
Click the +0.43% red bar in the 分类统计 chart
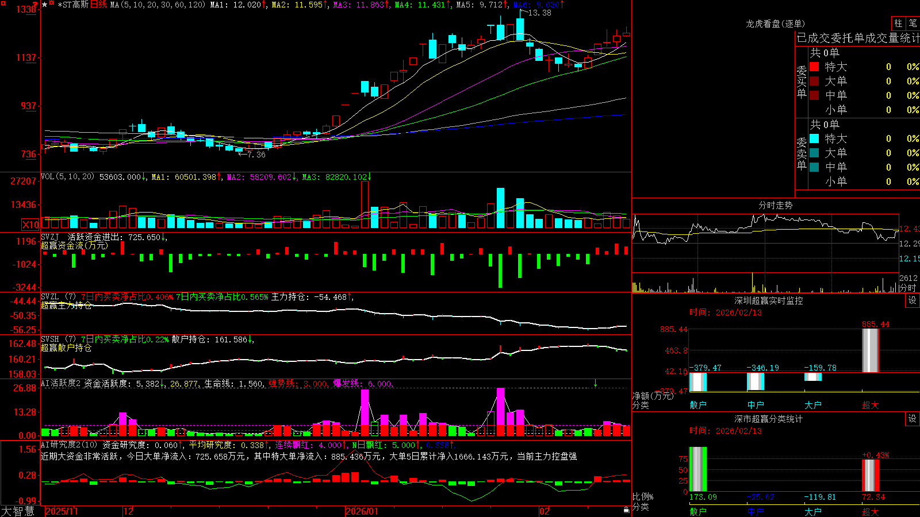click(x=871, y=475)
